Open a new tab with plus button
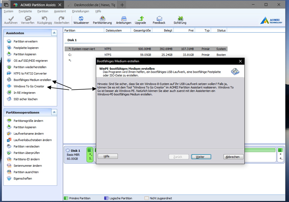 click(x=122, y=5)
